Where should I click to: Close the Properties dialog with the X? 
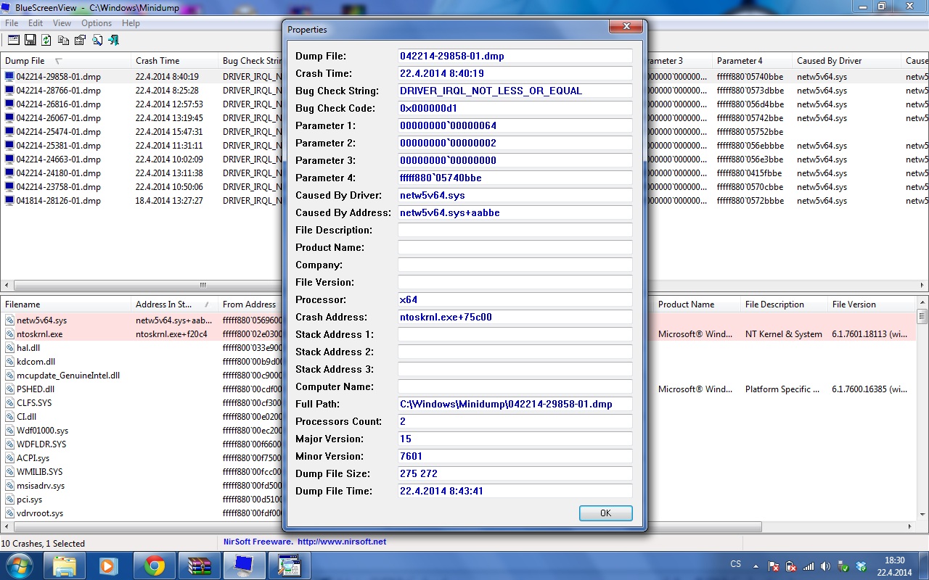tap(625, 28)
